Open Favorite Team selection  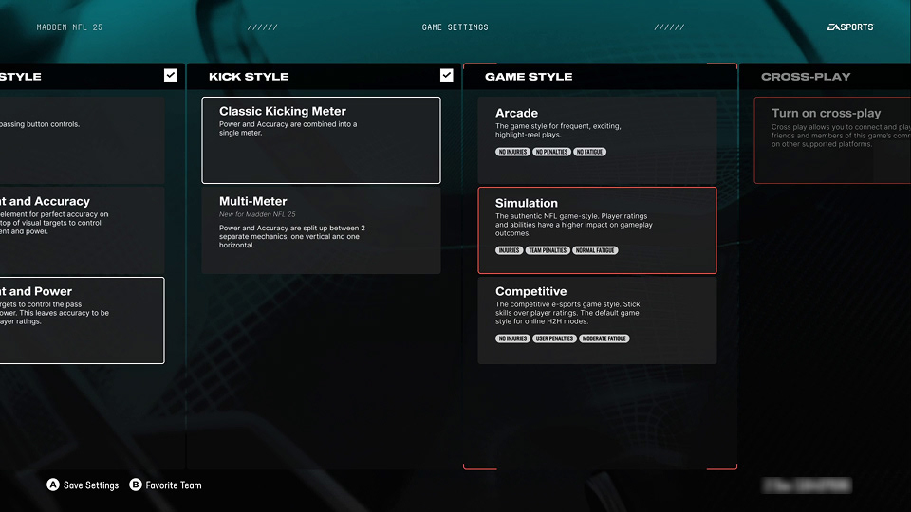click(173, 485)
